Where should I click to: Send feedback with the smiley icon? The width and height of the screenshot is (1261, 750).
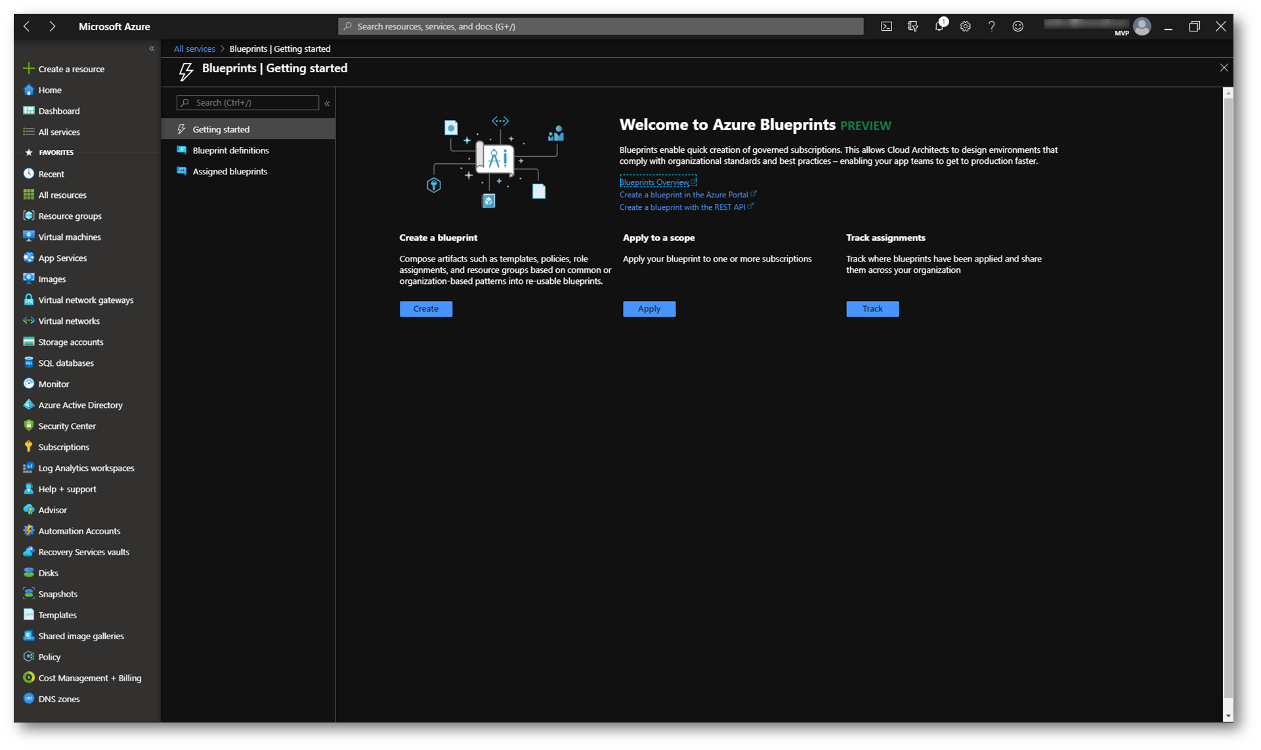click(1017, 26)
